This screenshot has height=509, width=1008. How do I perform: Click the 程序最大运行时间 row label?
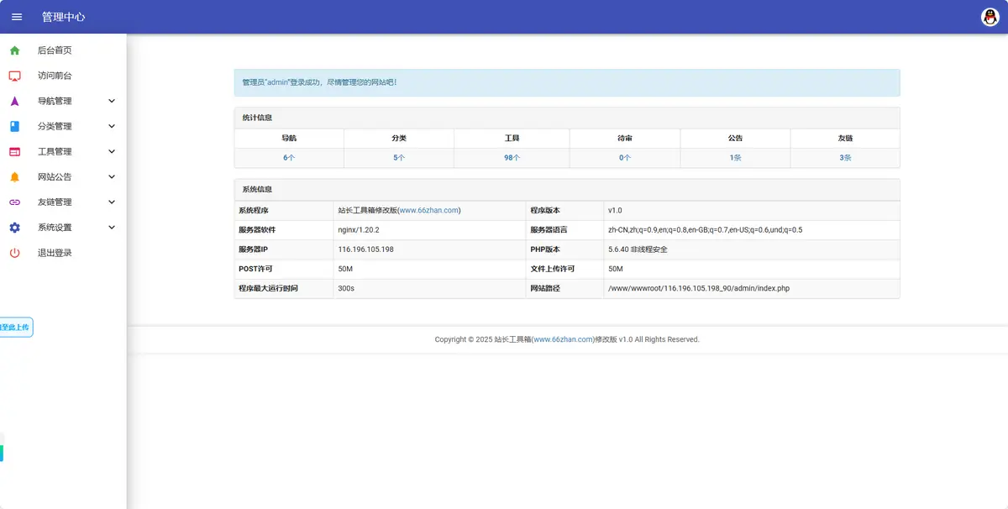(x=268, y=288)
